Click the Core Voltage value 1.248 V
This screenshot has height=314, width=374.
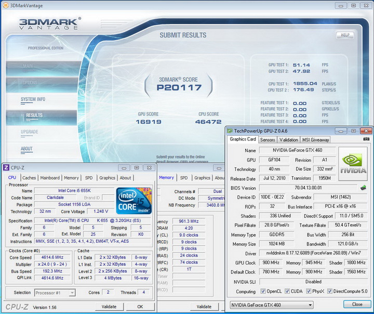pyautogui.click(x=101, y=211)
